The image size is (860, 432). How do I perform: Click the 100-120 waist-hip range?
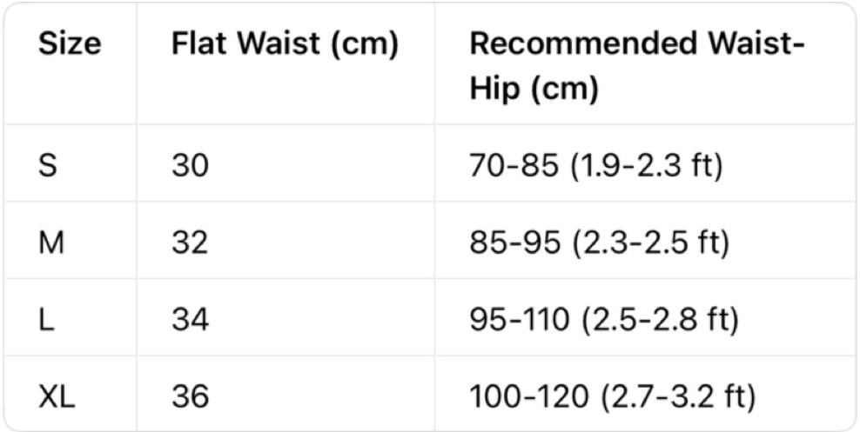tap(527, 397)
